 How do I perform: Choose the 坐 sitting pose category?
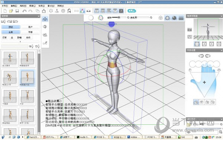pos(12,37)
